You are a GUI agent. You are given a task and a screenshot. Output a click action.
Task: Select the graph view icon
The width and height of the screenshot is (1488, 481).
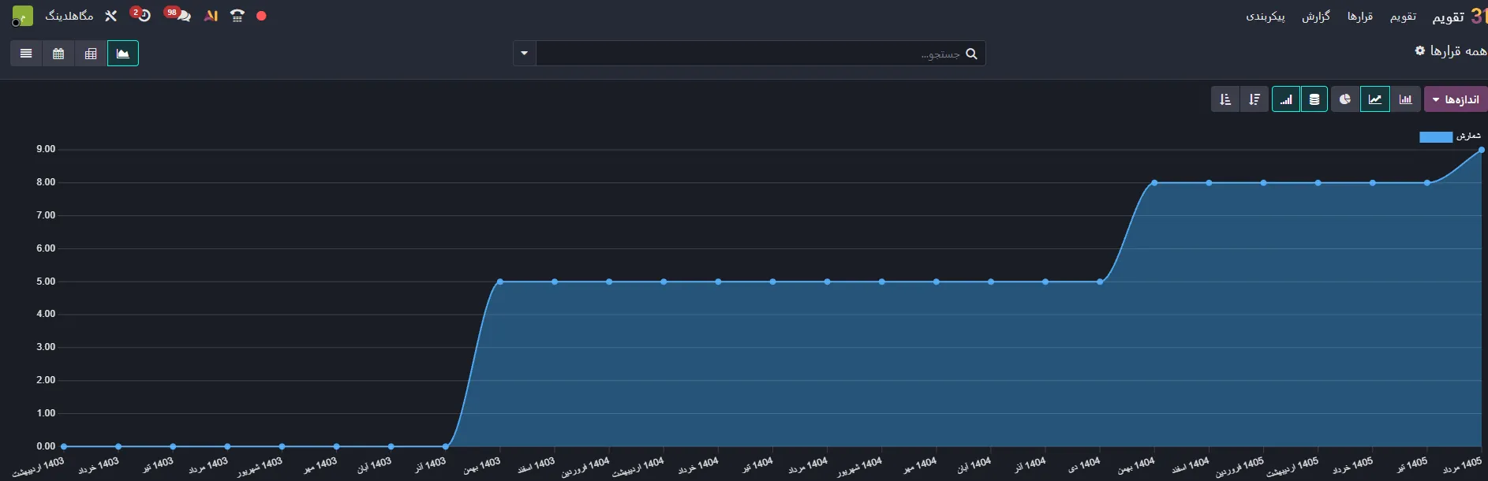pos(123,54)
